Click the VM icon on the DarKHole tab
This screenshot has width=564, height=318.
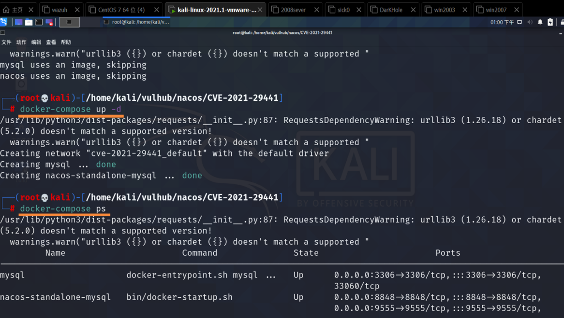(x=374, y=10)
